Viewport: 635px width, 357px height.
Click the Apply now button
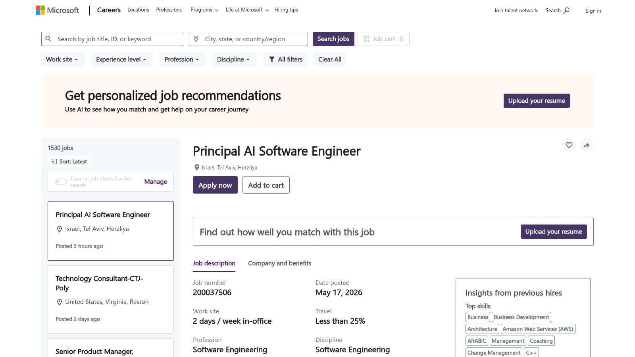click(215, 185)
